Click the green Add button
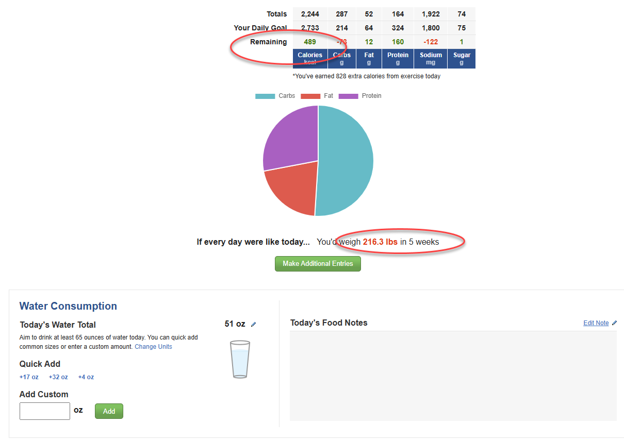The height and width of the screenshot is (440, 624). tap(109, 411)
